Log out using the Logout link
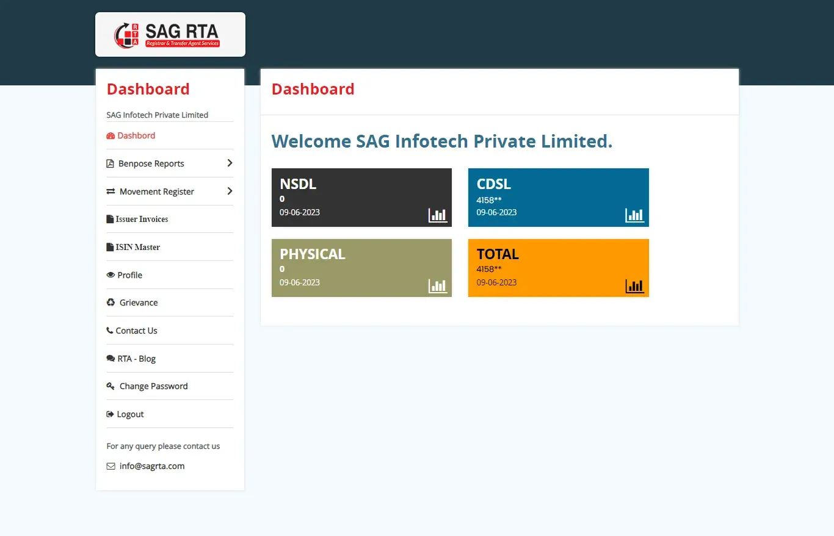 pos(130,415)
